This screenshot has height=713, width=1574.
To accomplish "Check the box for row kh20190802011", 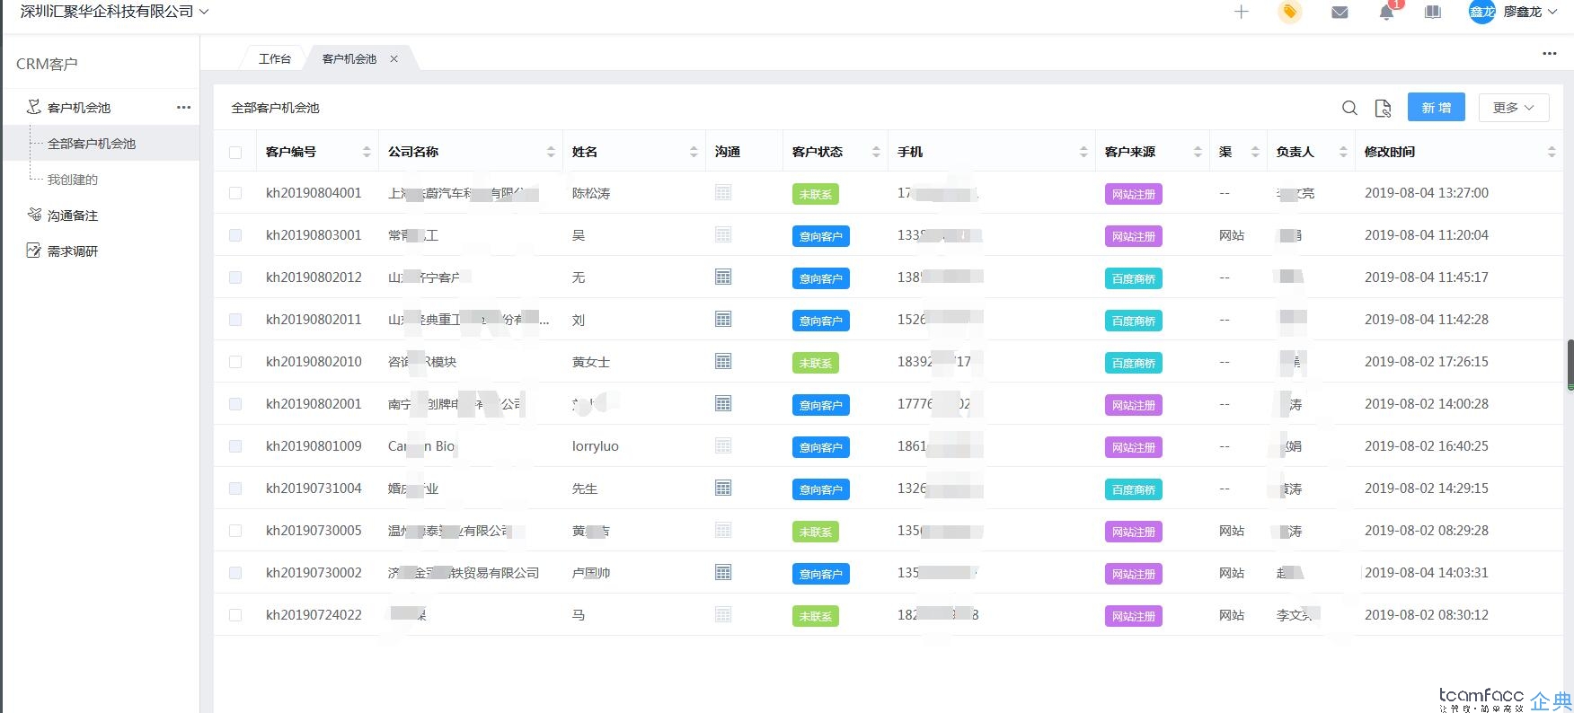I will [235, 320].
